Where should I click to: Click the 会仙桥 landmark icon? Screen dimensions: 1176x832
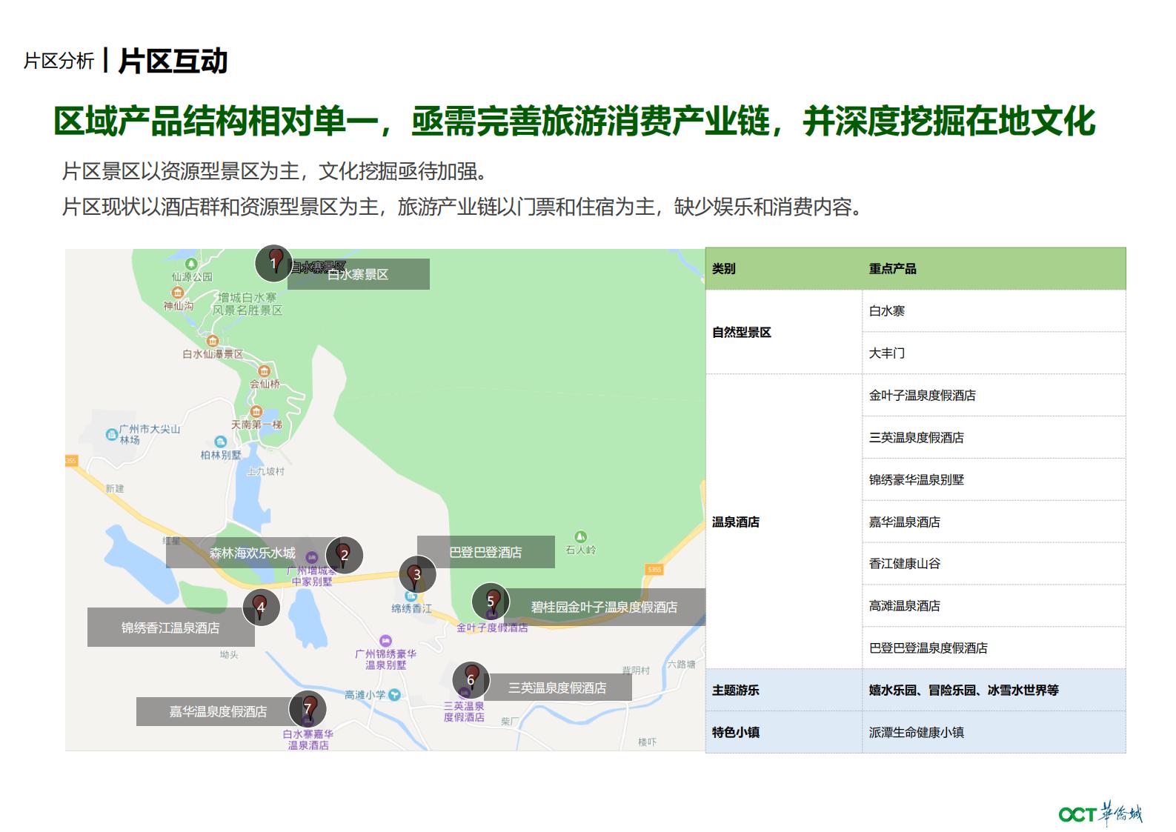264,370
